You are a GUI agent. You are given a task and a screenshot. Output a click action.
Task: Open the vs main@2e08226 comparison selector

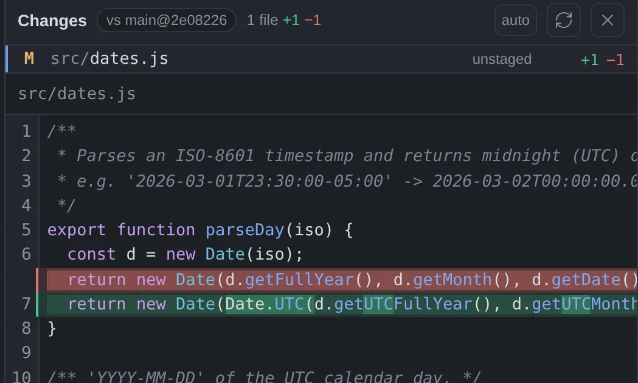(167, 20)
